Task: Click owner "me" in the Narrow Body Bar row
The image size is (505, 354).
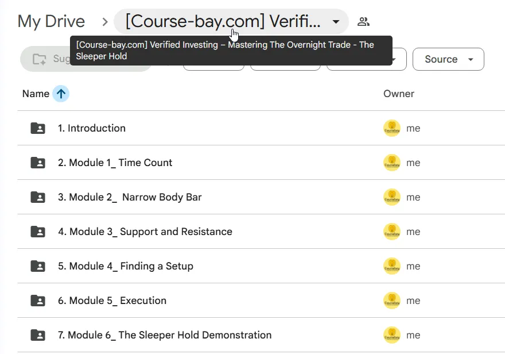Action: [413, 197]
